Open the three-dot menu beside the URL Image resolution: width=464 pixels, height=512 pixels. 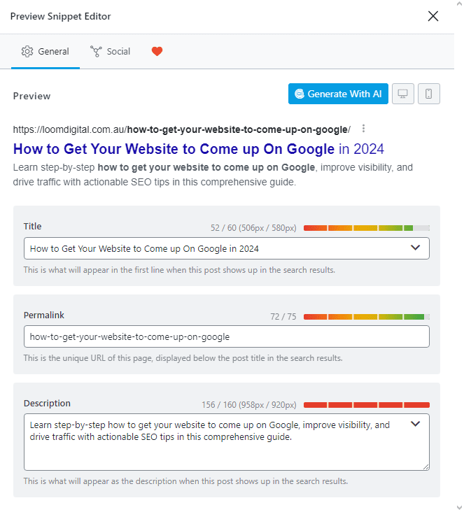tap(363, 129)
